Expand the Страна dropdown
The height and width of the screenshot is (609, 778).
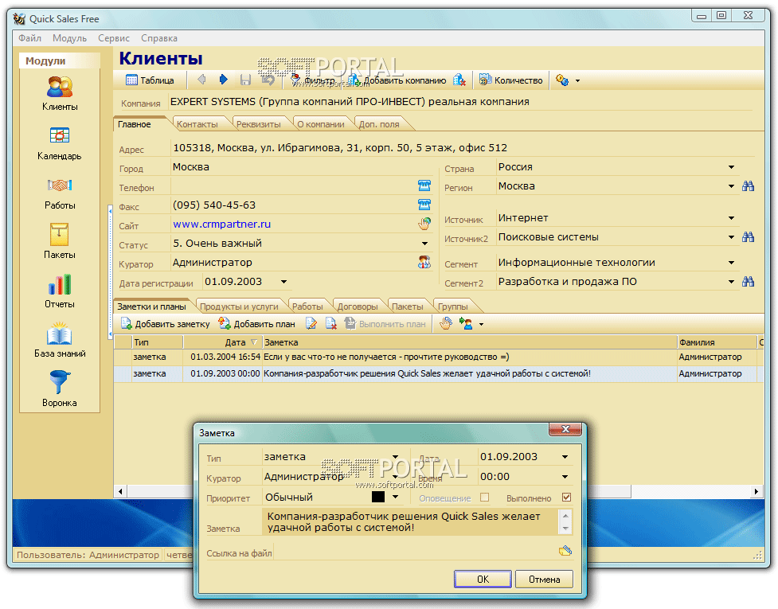tap(731, 167)
